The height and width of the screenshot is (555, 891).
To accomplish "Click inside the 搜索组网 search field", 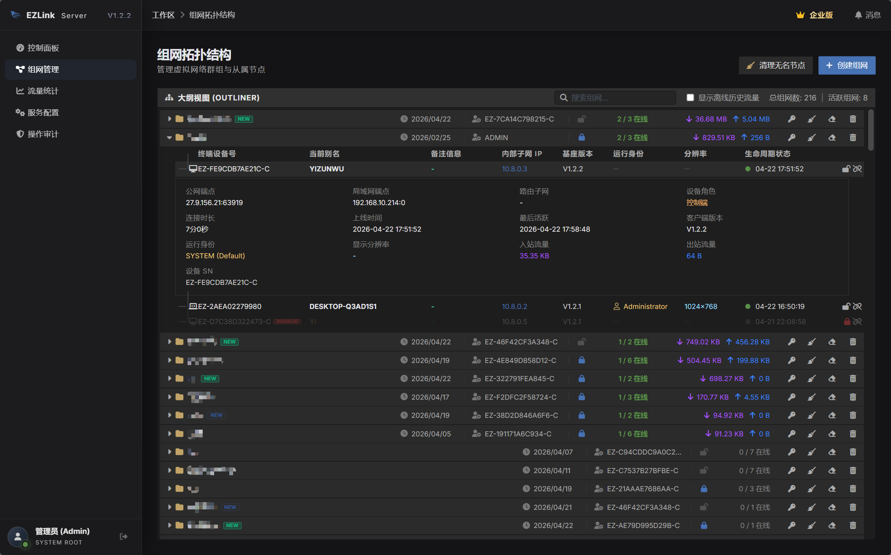I will (617, 97).
